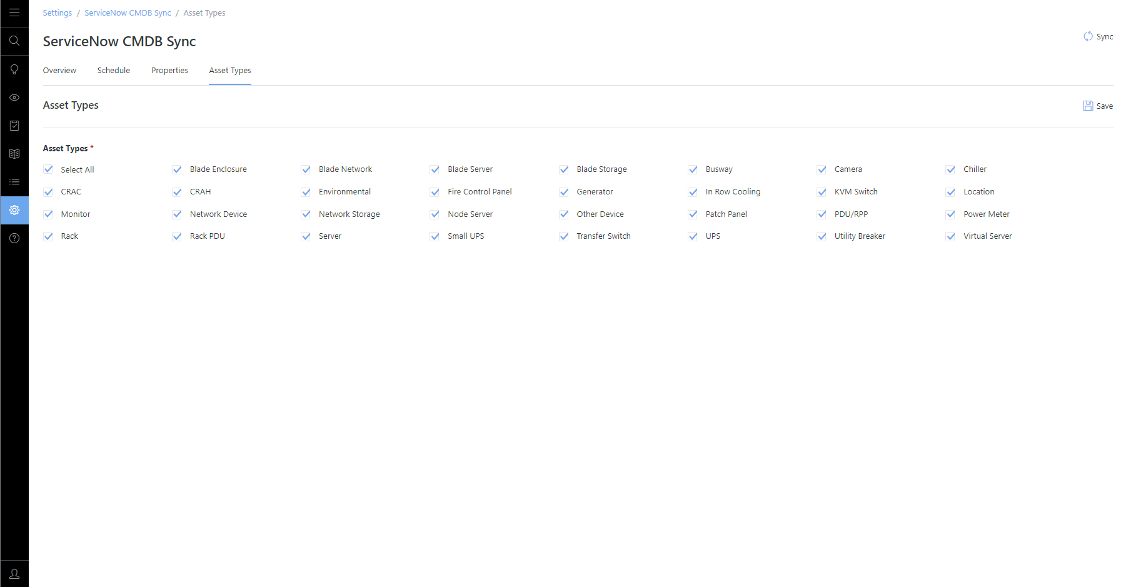Uncheck the In Row Cooling checkbox

pyautogui.click(x=693, y=192)
